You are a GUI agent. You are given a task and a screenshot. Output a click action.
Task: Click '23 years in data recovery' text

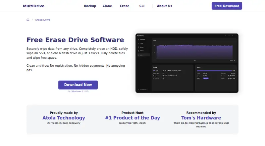pos(64,123)
